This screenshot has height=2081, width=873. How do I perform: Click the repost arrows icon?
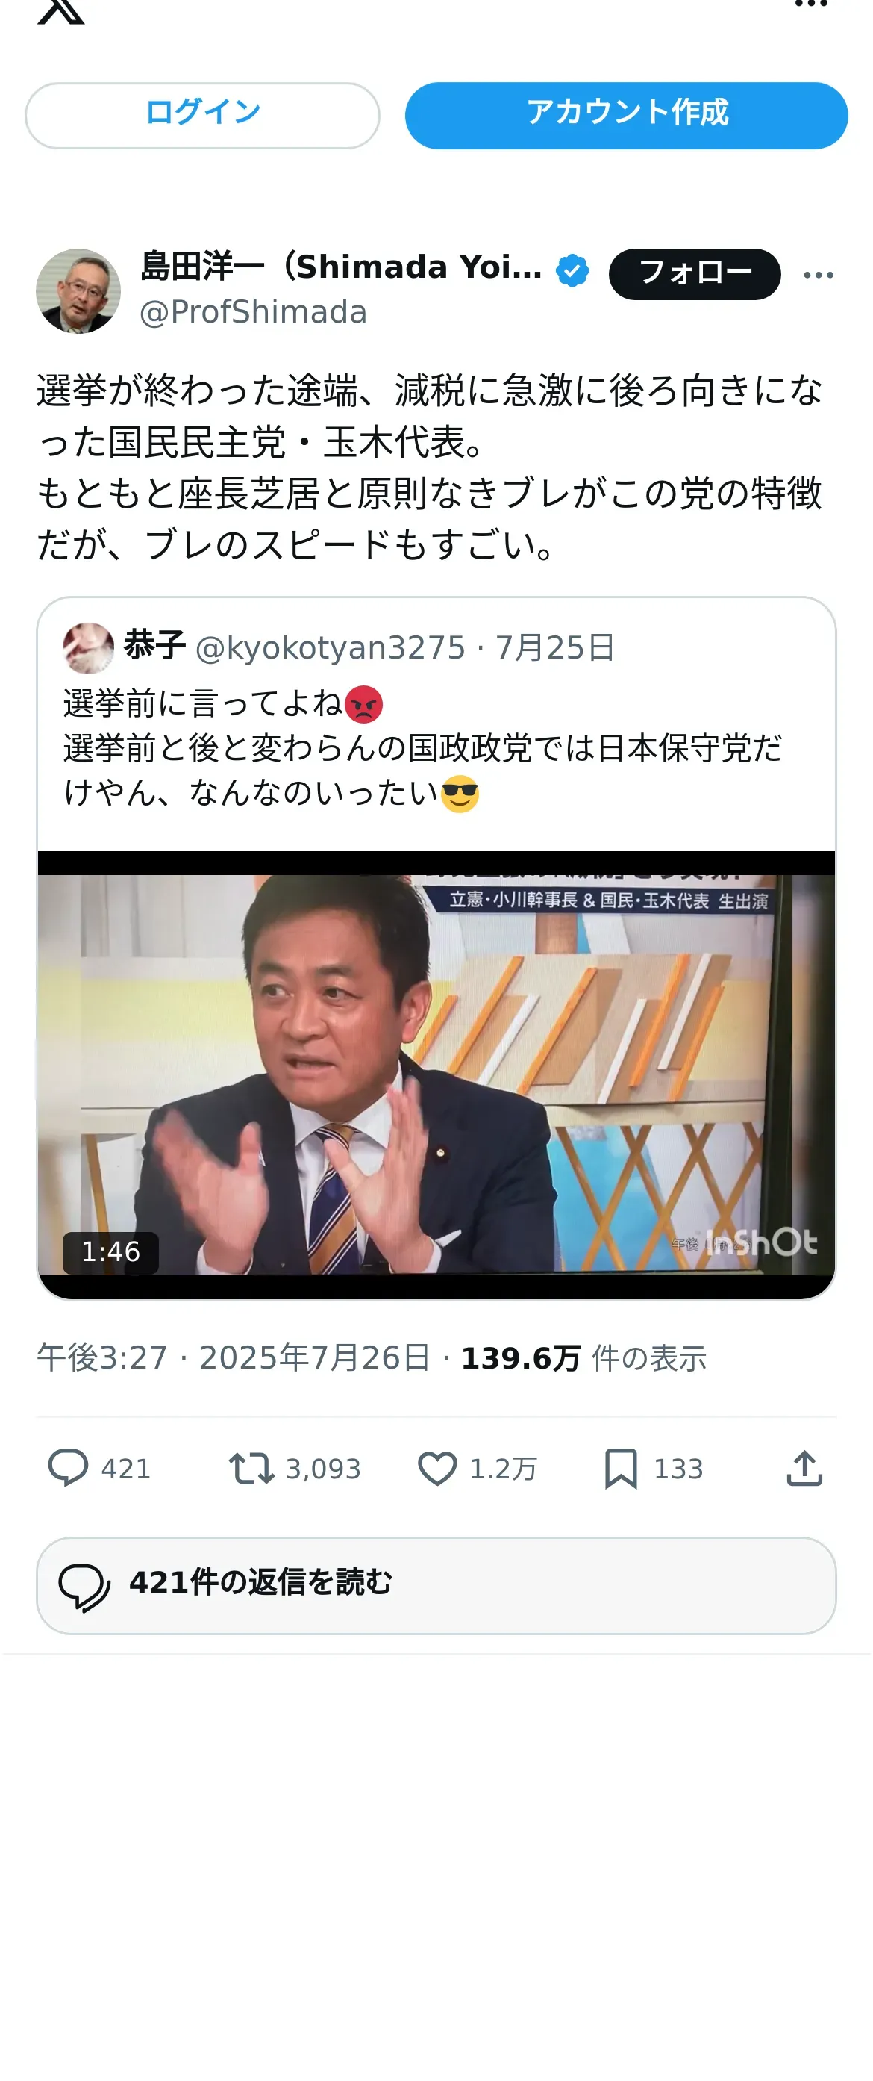(x=251, y=1468)
